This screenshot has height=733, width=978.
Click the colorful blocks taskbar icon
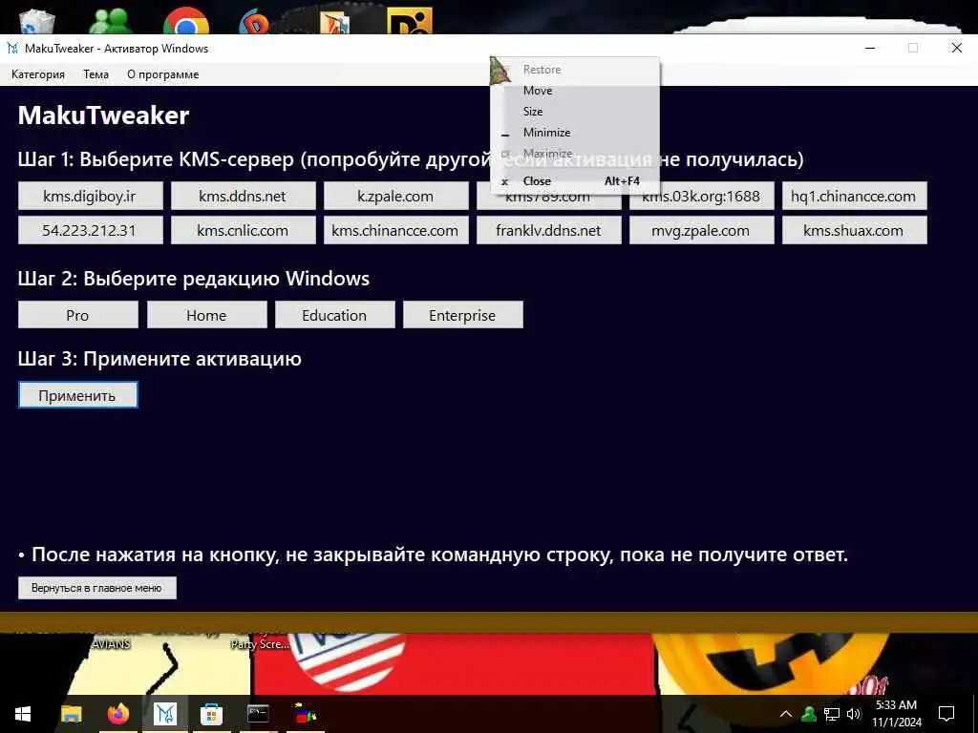coord(305,714)
